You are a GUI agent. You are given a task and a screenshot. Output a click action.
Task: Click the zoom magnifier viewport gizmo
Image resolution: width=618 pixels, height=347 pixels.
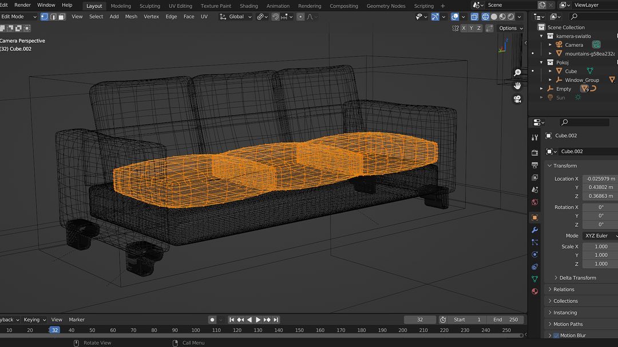click(517, 73)
